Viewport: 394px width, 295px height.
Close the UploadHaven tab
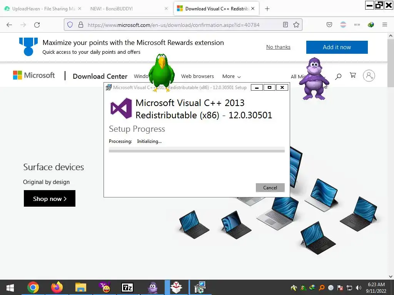80,8
